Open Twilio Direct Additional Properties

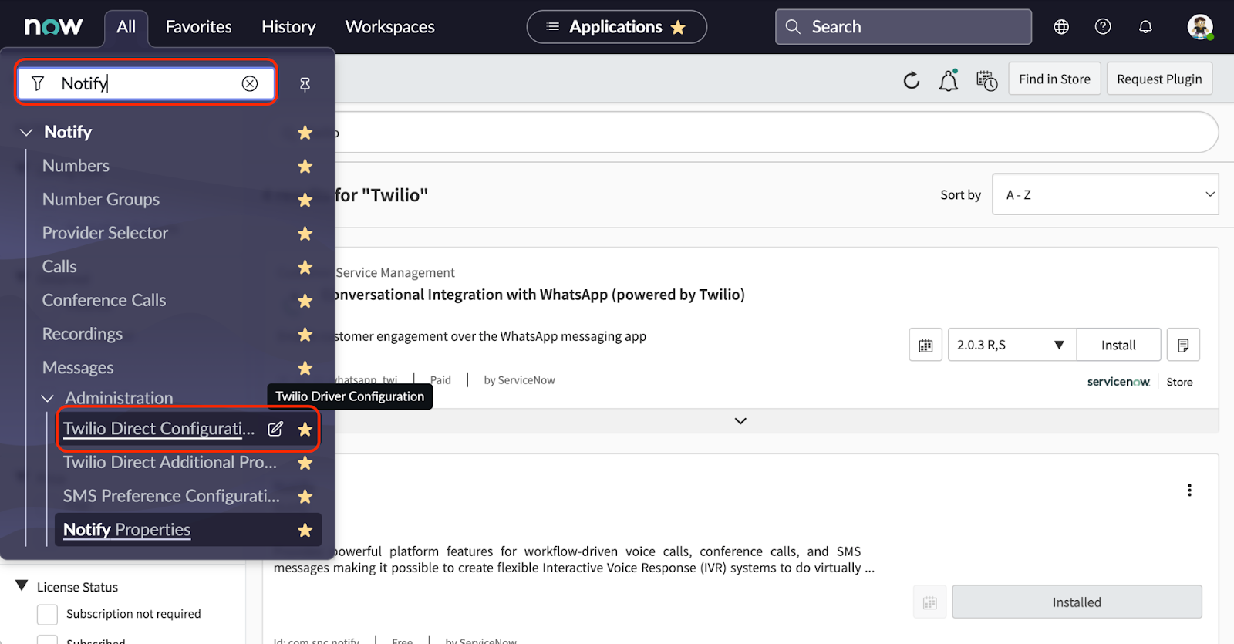click(x=170, y=463)
